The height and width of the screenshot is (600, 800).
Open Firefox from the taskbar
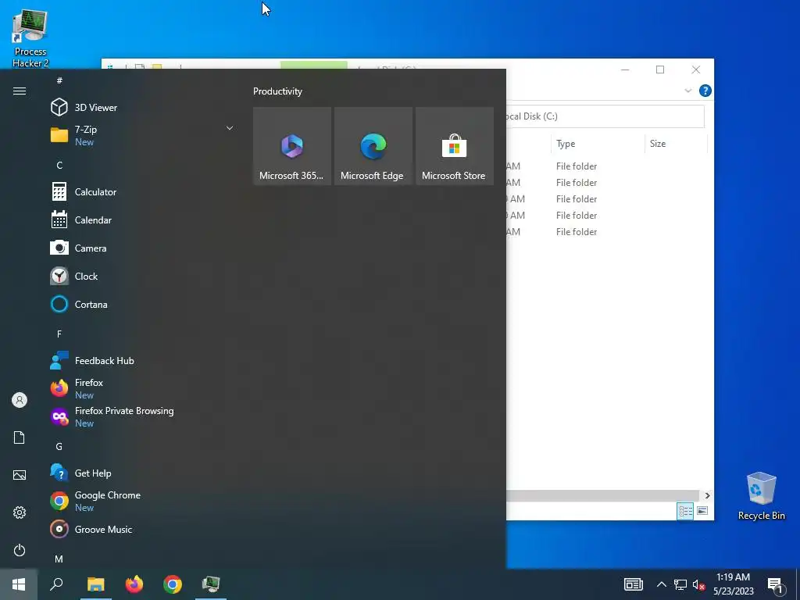[134, 584]
